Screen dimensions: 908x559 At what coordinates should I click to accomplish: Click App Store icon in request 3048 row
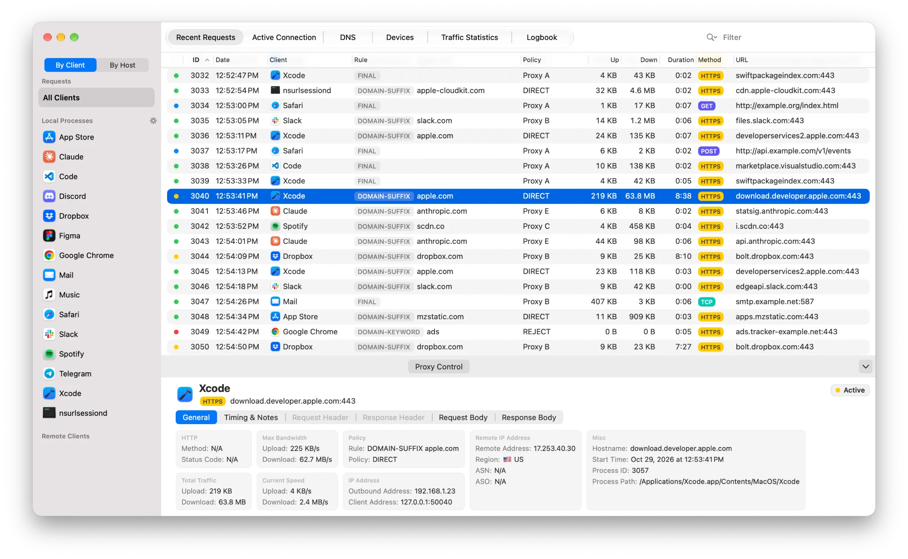[275, 317]
